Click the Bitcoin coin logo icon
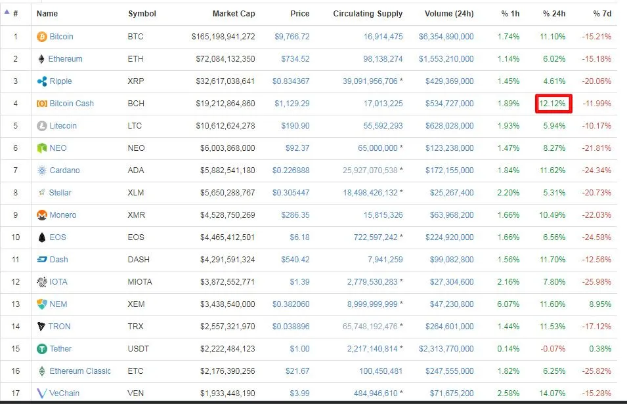 [41, 37]
